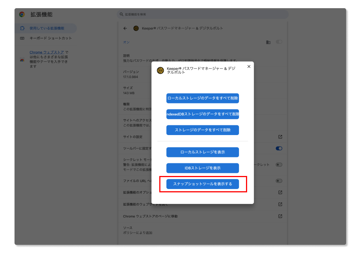This screenshot has height=253, width=361.
Task: Click the Chrome logo next to 拡張機能
Action: [22, 15]
